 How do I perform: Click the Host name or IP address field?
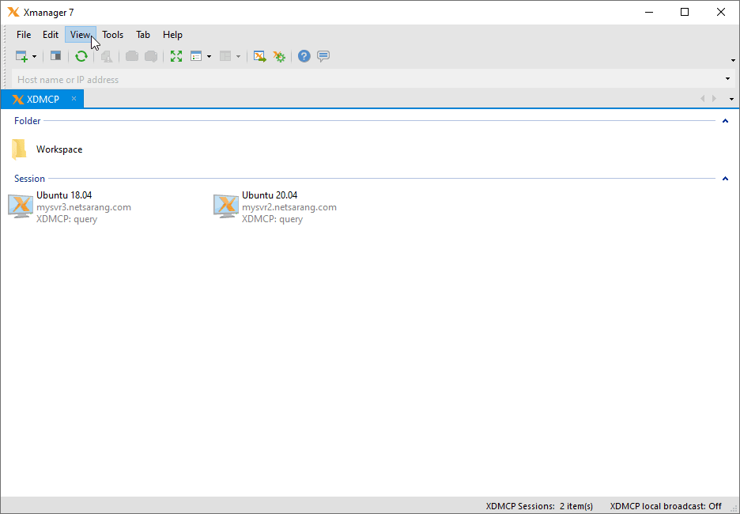pos(368,79)
